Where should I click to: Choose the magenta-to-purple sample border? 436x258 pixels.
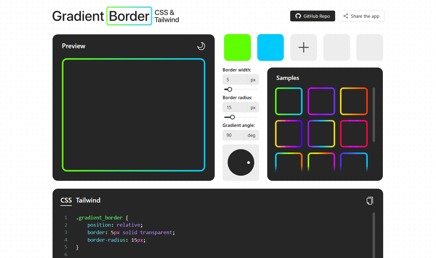coord(321,101)
